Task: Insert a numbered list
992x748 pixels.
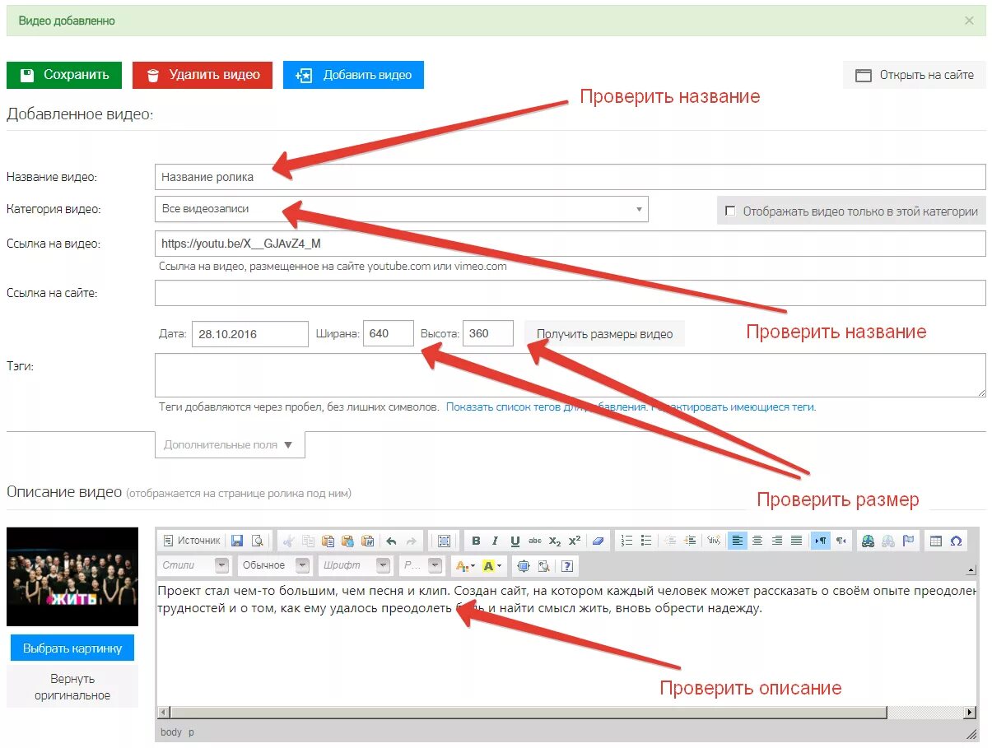Action: [626, 541]
